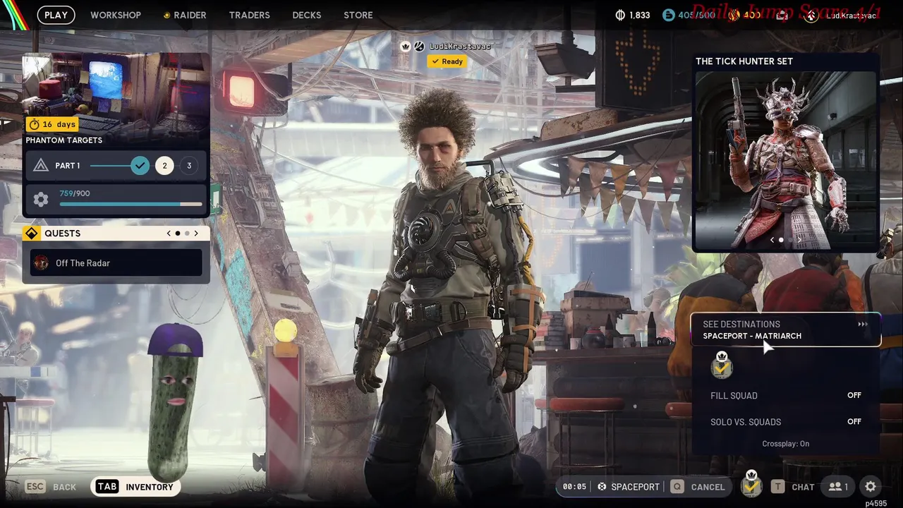Click the Crossplay: On label
This screenshot has width=903, height=508.
tap(786, 444)
